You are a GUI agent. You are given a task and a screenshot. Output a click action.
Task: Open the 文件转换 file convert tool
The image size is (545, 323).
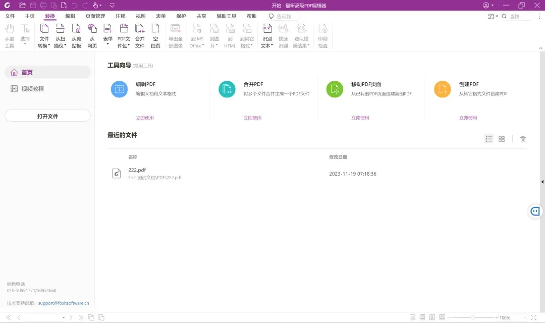coord(44,36)
